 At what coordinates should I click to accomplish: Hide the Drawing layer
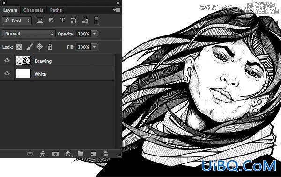7,60
